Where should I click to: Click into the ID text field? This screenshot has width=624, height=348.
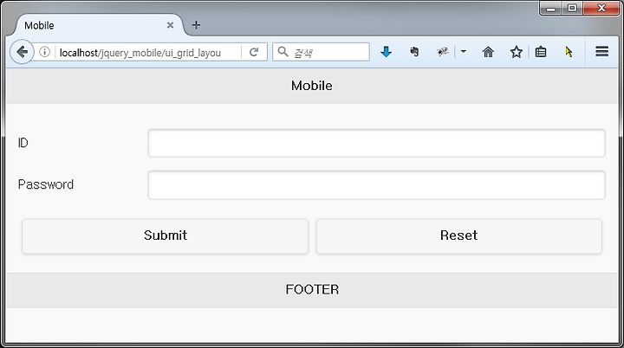376,143
